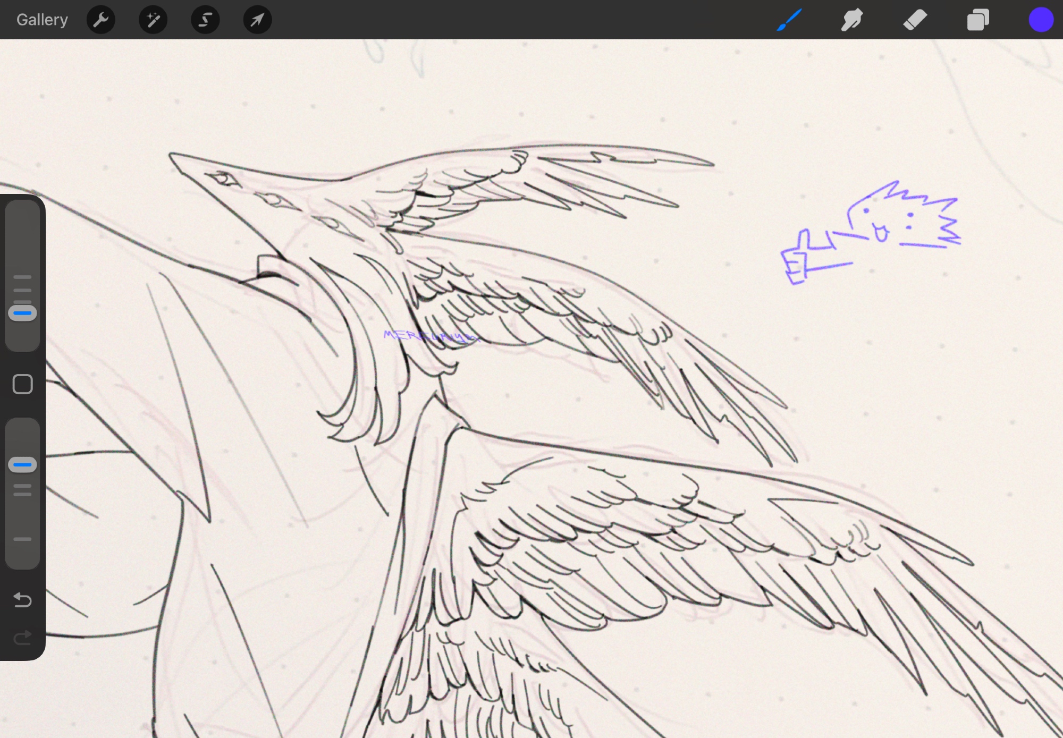This screenshot has width=1063, height=738.
Task: Tap the Redo arrow
Action: point(22,638)
